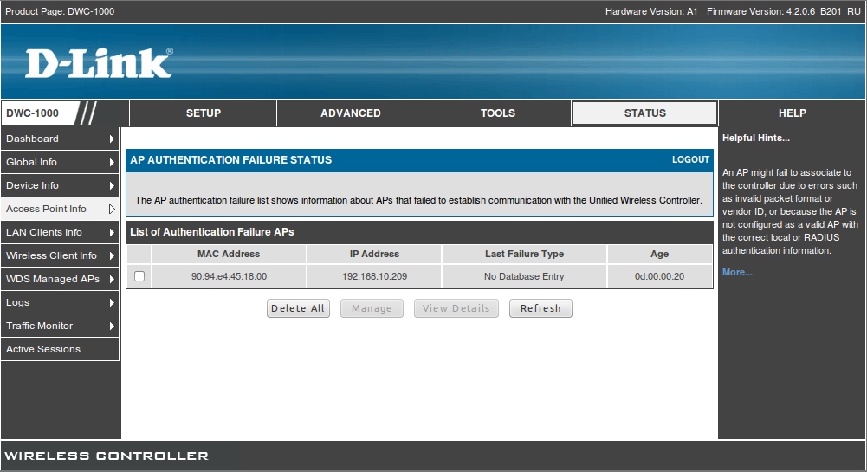Open the More... hints link
Screen dimensions: 867x472
737,272
